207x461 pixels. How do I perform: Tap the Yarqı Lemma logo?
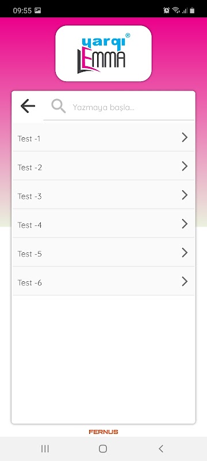click(103, 53)
